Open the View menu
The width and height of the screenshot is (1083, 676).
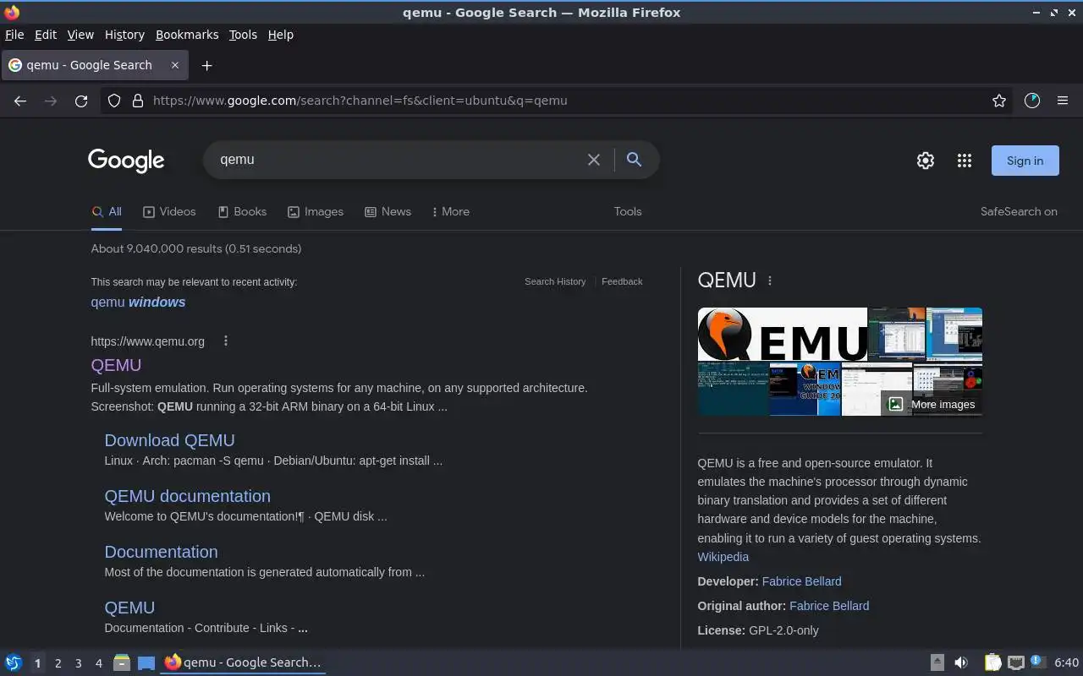80,35
